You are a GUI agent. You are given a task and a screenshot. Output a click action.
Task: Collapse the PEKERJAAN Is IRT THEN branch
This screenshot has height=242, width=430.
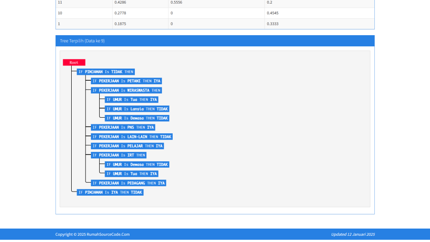[118, 155]
